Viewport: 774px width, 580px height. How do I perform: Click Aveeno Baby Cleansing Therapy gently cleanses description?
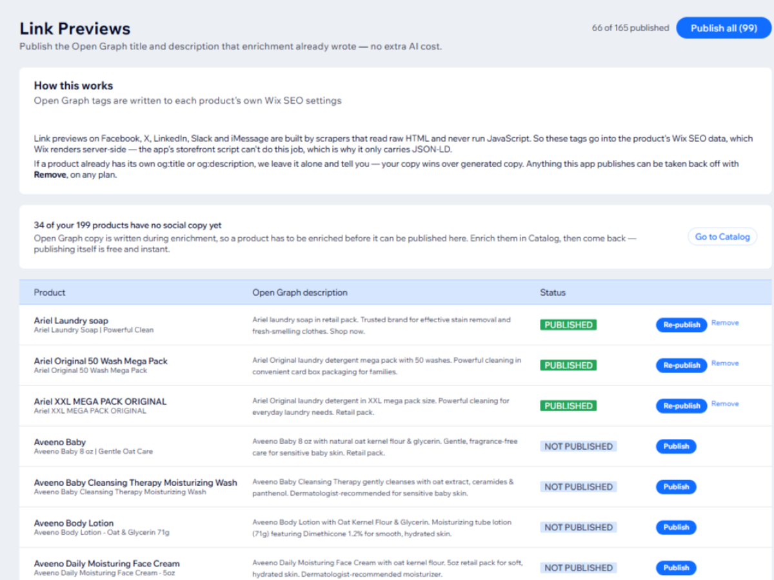383,487
